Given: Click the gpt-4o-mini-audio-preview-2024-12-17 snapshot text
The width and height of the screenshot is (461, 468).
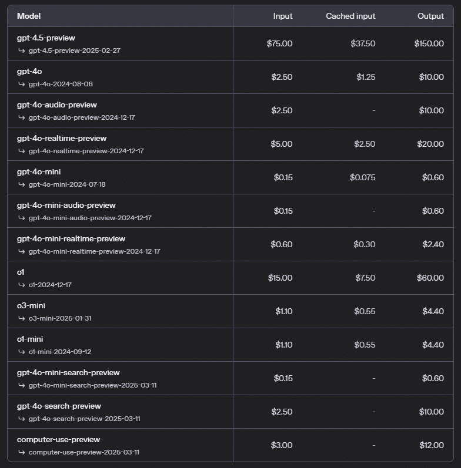Looking at the screenshot, I should 90,218.
